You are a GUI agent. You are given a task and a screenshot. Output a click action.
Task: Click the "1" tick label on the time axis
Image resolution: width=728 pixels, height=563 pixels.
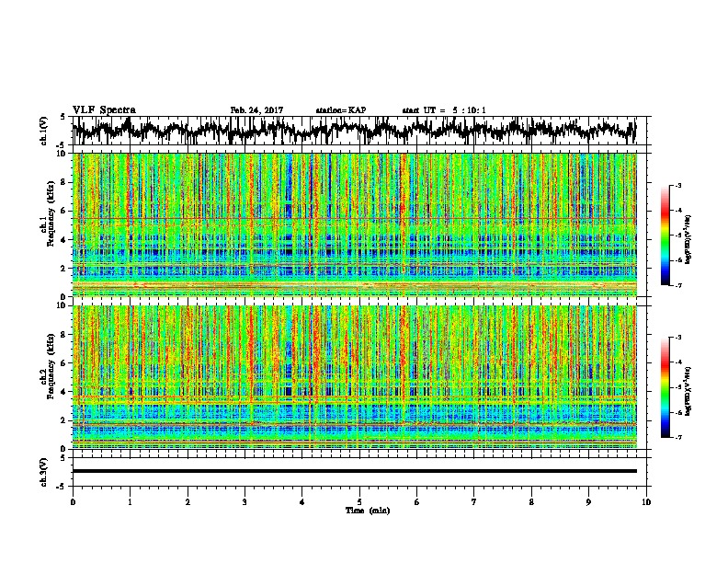coord(130,502)
